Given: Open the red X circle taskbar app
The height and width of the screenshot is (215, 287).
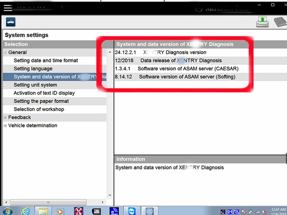Looking at the screenshot, I should pyautogui.click(x=79, y=211).
